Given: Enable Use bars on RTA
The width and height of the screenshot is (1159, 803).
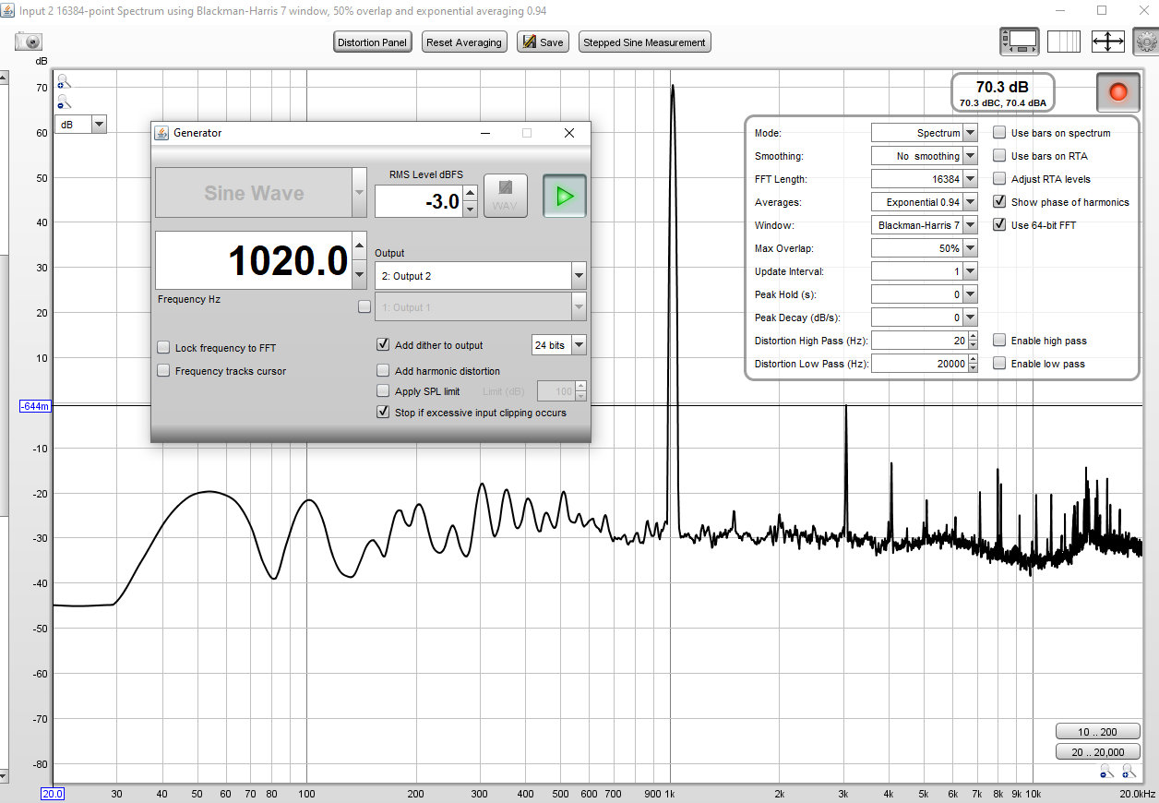Looking at the screenshot, I should [999, 156].
